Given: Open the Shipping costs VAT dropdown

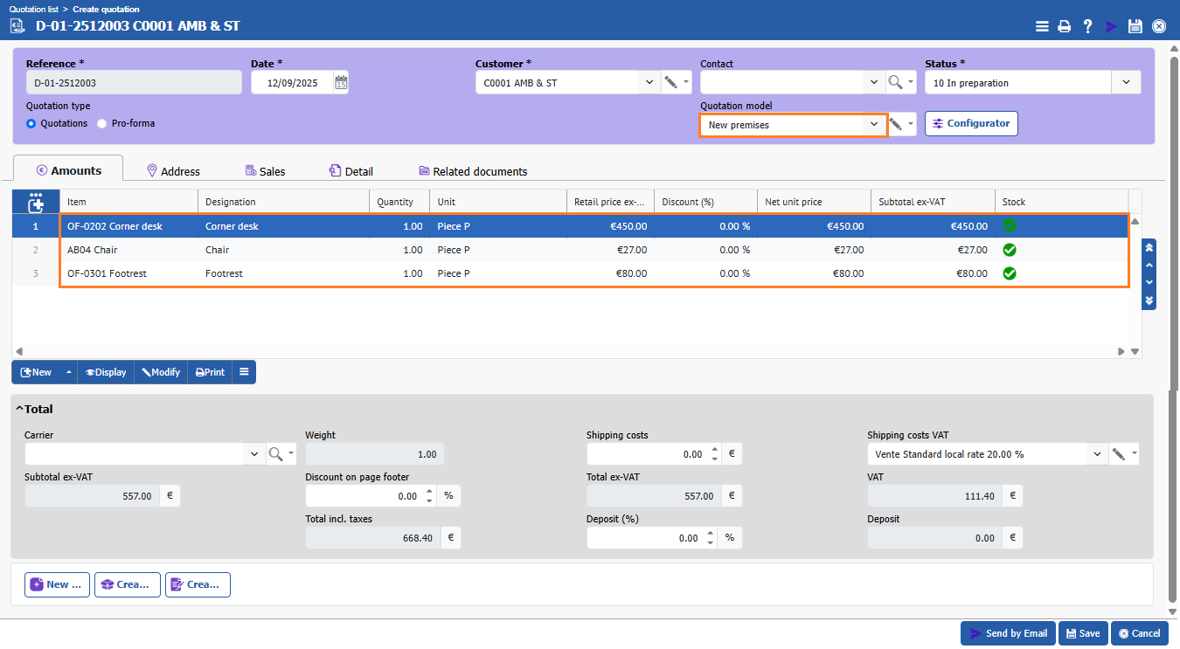Looking at the screenshot, I should tap(1097, 454).
